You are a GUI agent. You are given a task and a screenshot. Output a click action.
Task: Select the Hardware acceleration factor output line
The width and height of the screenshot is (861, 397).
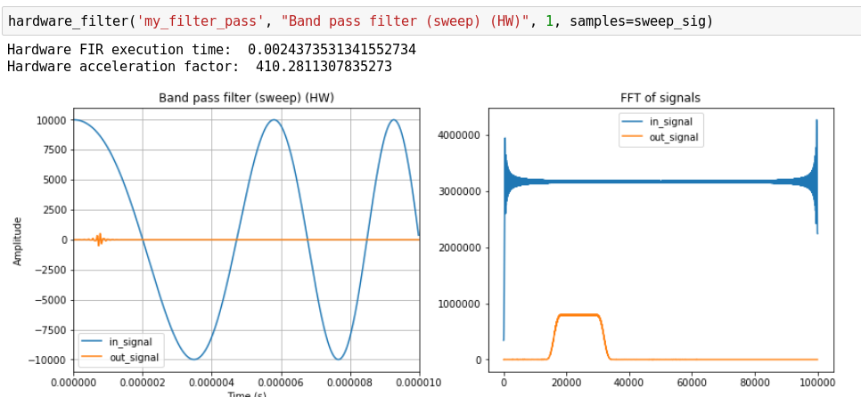(199, 66)
